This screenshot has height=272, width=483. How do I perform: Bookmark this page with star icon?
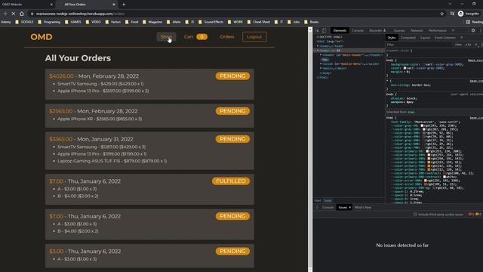441,14
